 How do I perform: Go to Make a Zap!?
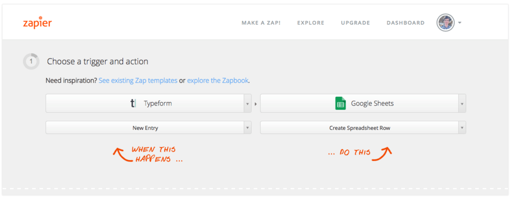(x=261, y=23)
